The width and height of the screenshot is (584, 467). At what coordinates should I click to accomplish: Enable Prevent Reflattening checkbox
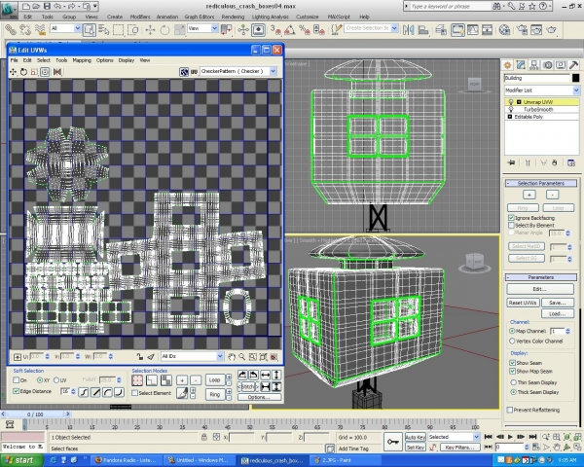[510, 410]
